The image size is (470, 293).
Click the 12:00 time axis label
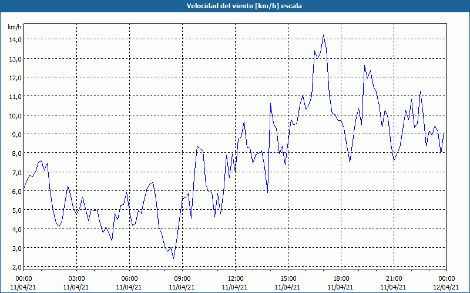[236, 279]
